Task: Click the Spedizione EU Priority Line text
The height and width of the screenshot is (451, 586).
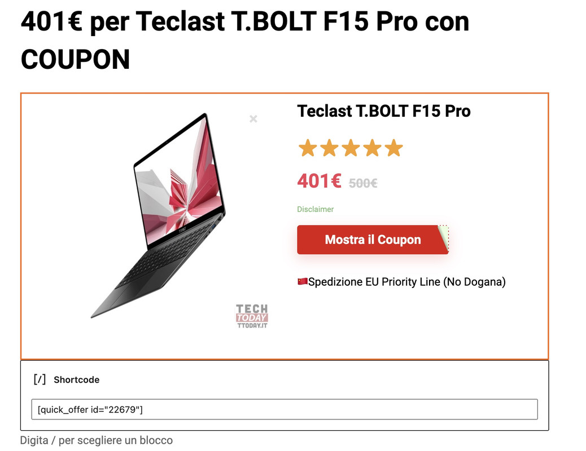Action: 406,281
